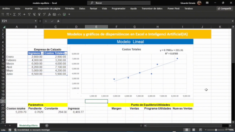Click the Punto de Equilibrio/Utilidades header
235x132 pixels.
151,105
